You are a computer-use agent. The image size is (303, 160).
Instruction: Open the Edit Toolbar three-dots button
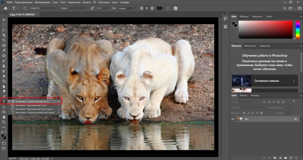[4, 127]
